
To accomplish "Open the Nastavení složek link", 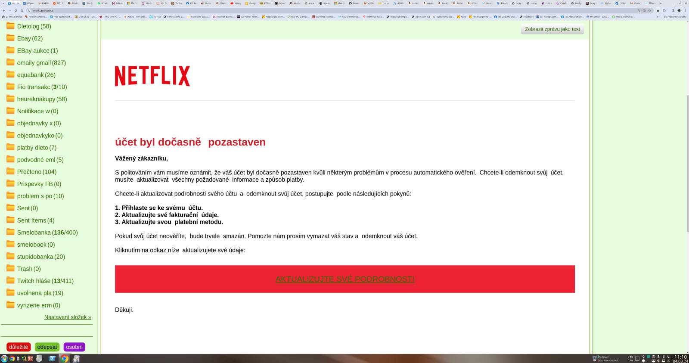I will (x=68, y=317).
